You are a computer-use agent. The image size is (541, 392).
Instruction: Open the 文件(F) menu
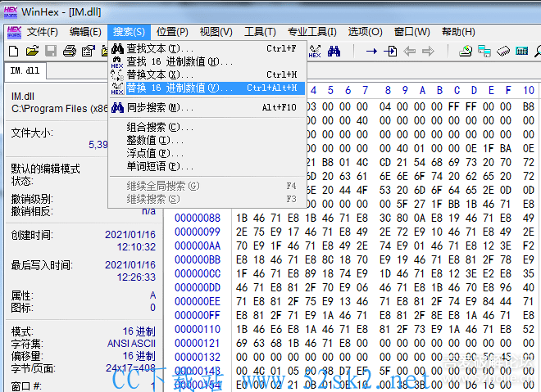pyautogui.click(x=43, y=32)
